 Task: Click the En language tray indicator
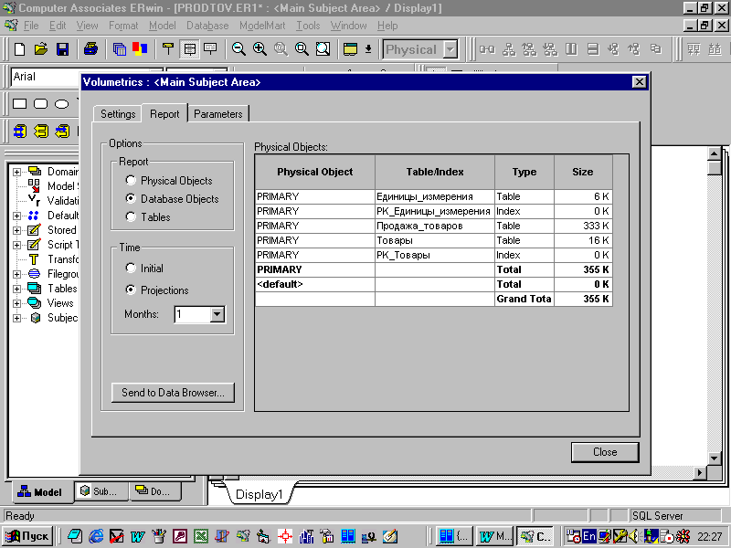(x=589, y=536)
